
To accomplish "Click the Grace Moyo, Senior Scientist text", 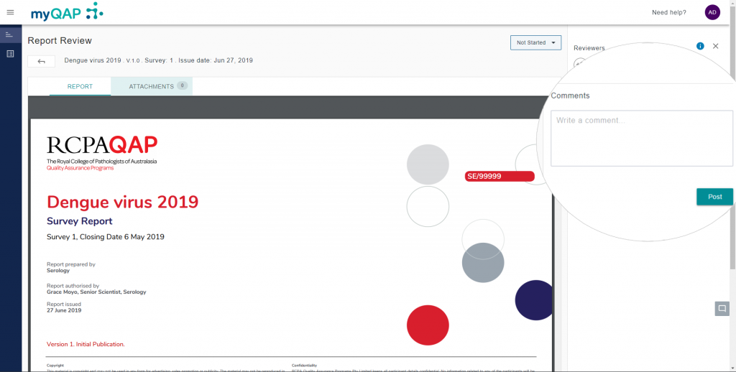I will pos(96,292).
